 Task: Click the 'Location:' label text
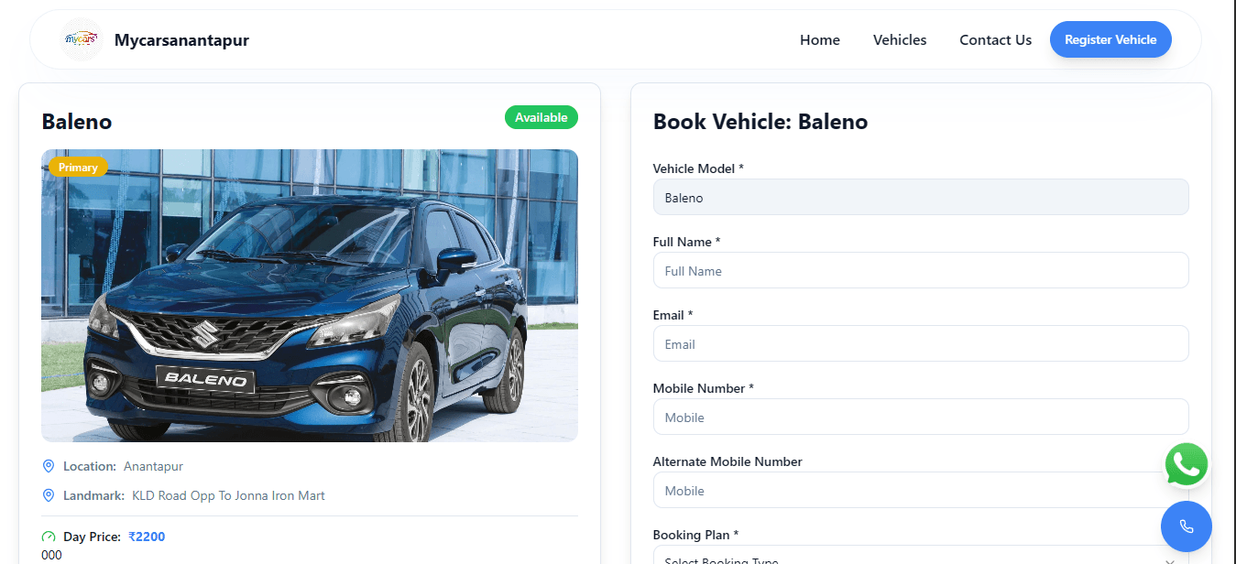click(x=90, y=466)
